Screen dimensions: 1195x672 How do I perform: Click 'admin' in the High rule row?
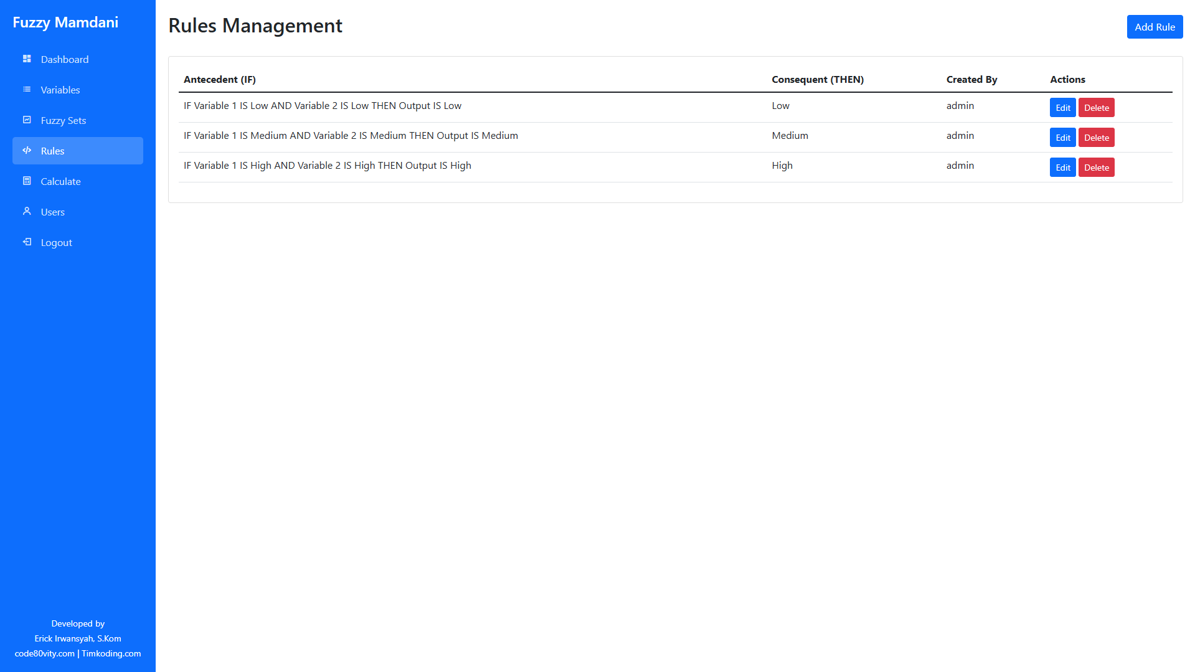[960, 165]
